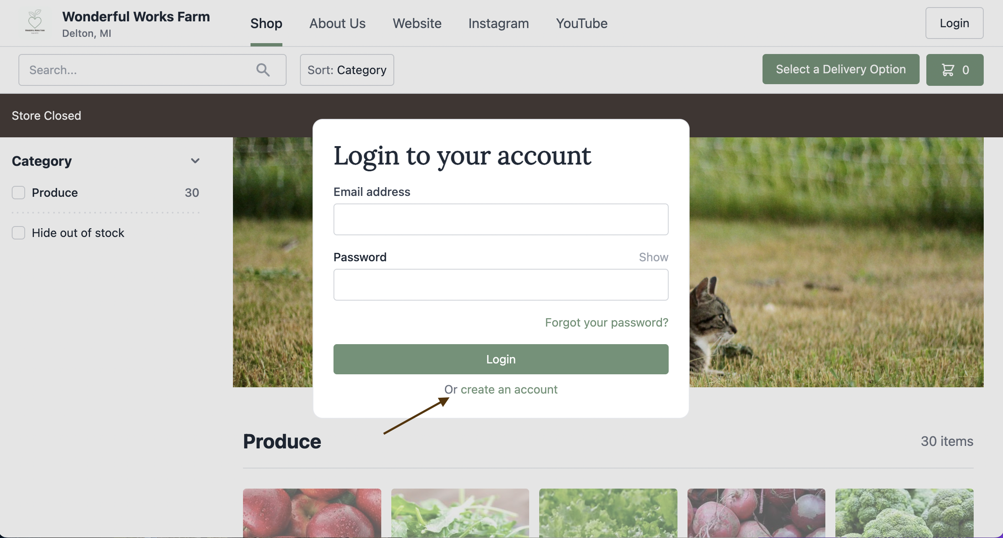Focus the Password input field

click(501, 285)
